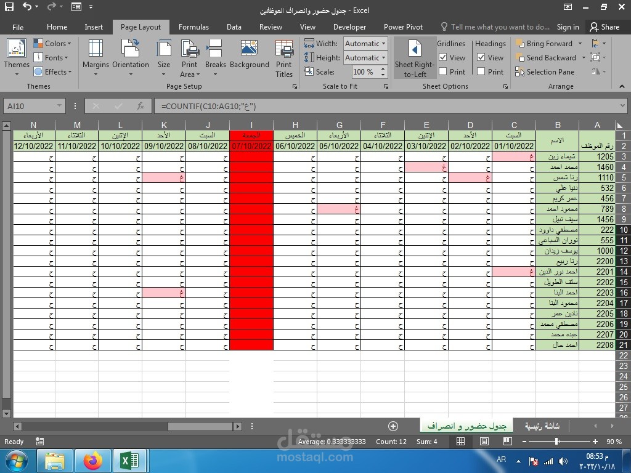Click the Insert Function fx icon
Screen dimensions: 631x473
tap(140, 106)
